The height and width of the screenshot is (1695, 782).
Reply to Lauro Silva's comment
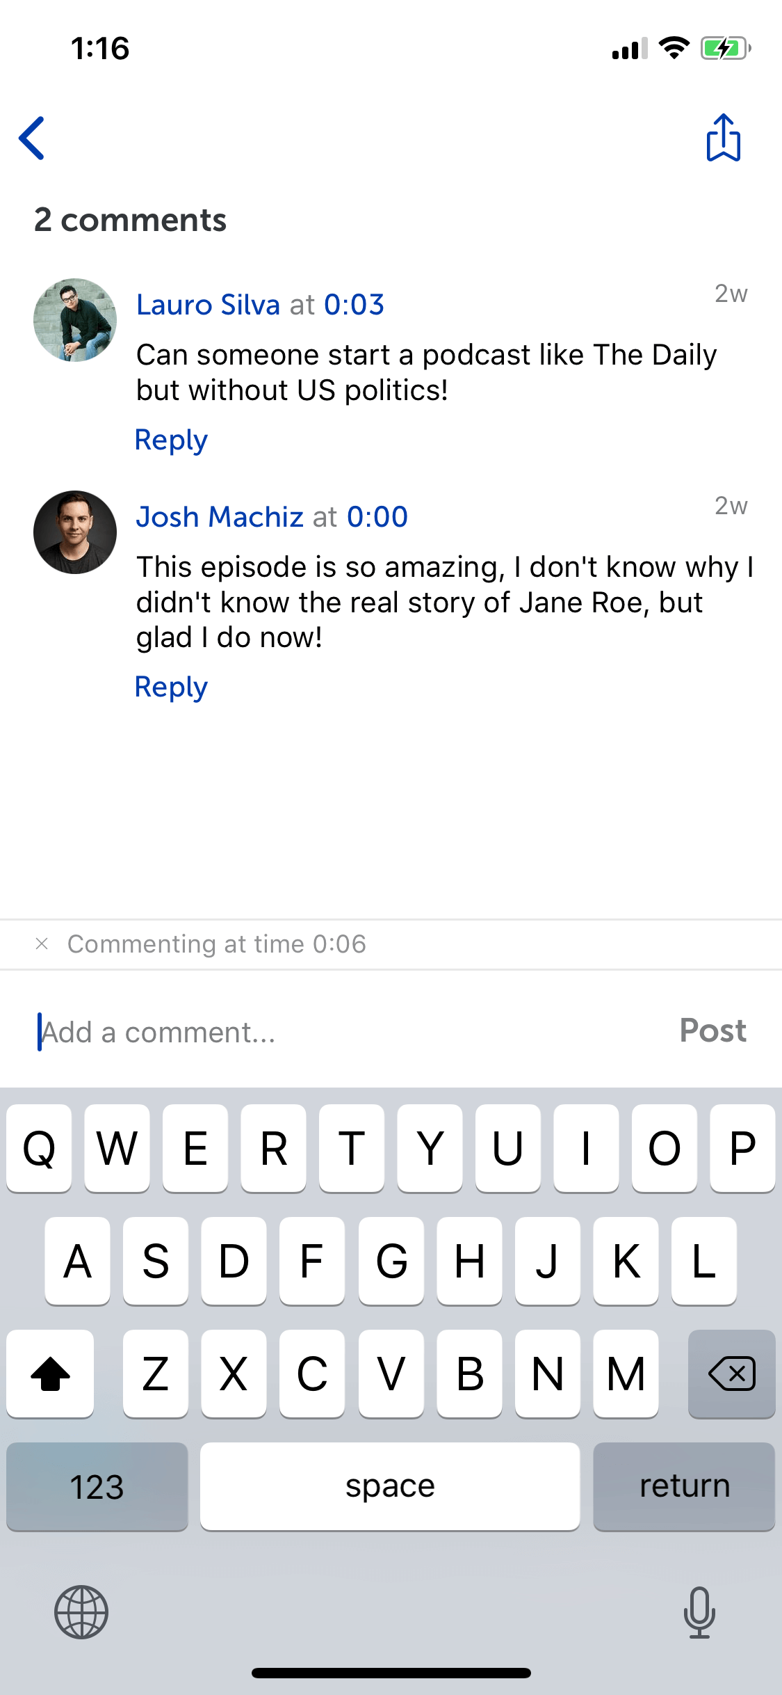171,440
